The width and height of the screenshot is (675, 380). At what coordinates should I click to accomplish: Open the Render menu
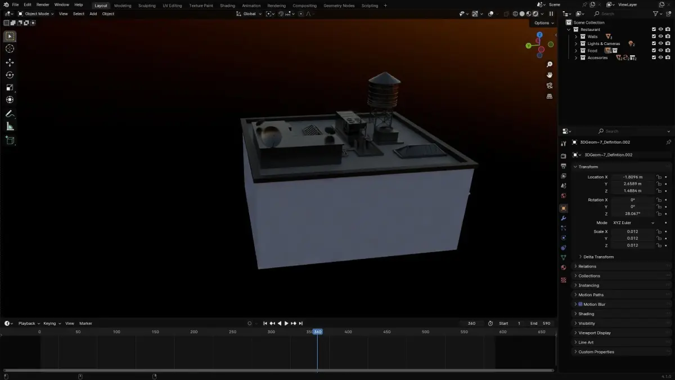point(43,5)
